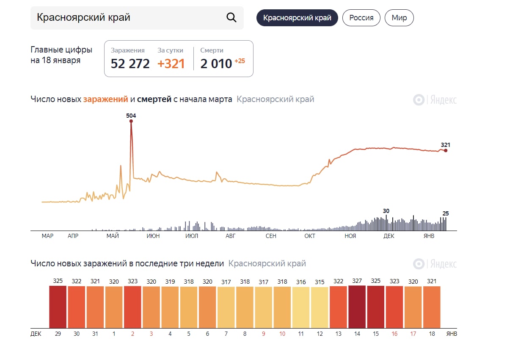Click the daily increase +321 figure

coord(171,64)
